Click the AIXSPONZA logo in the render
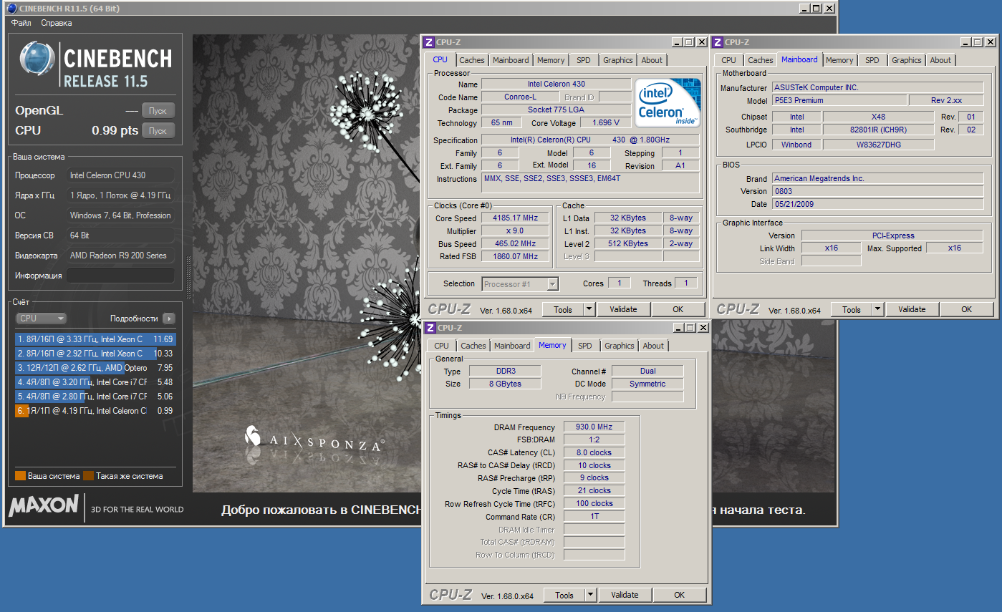The image size is (1002, 612). click(x=314, y=440)
